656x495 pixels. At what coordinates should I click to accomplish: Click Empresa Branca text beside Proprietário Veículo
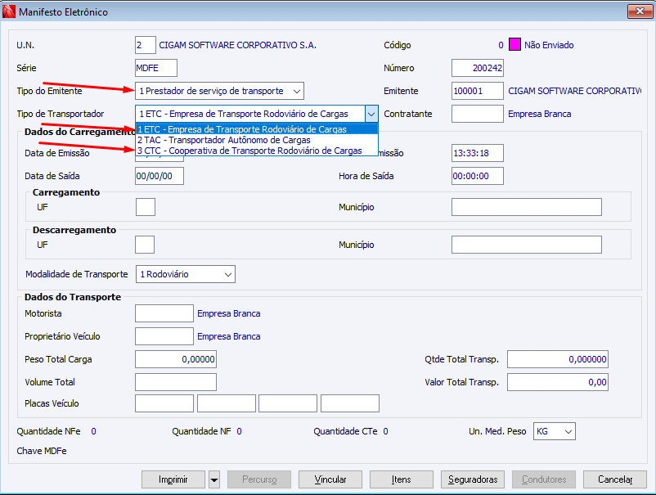point(229,336)
